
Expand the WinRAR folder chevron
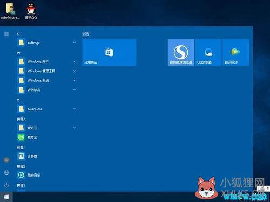(75, 89)
